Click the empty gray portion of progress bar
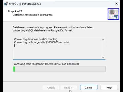Viewport: 123px width, 92px height. pos(60,69)
